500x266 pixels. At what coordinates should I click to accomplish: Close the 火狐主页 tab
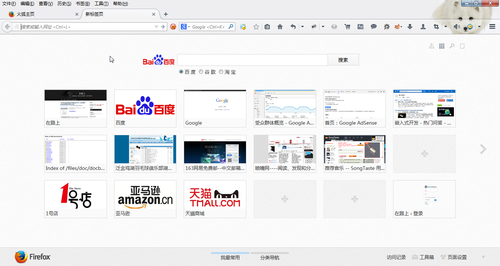[77, 14]
